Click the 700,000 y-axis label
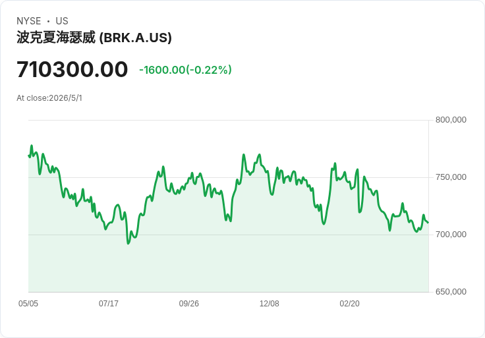This screenshot has height=338, width=485. [451, 235]
